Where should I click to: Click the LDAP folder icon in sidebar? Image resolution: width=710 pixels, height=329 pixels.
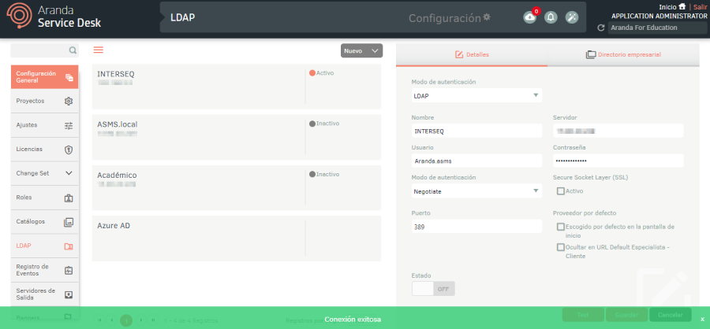point(69,246)
